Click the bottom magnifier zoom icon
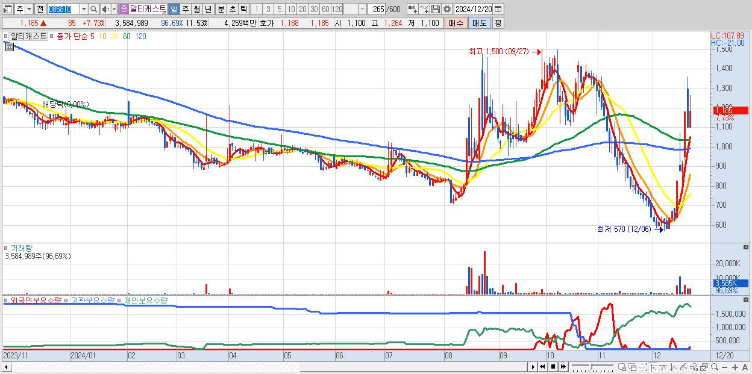This screenshot has height=374, width=752. point(715,367)
